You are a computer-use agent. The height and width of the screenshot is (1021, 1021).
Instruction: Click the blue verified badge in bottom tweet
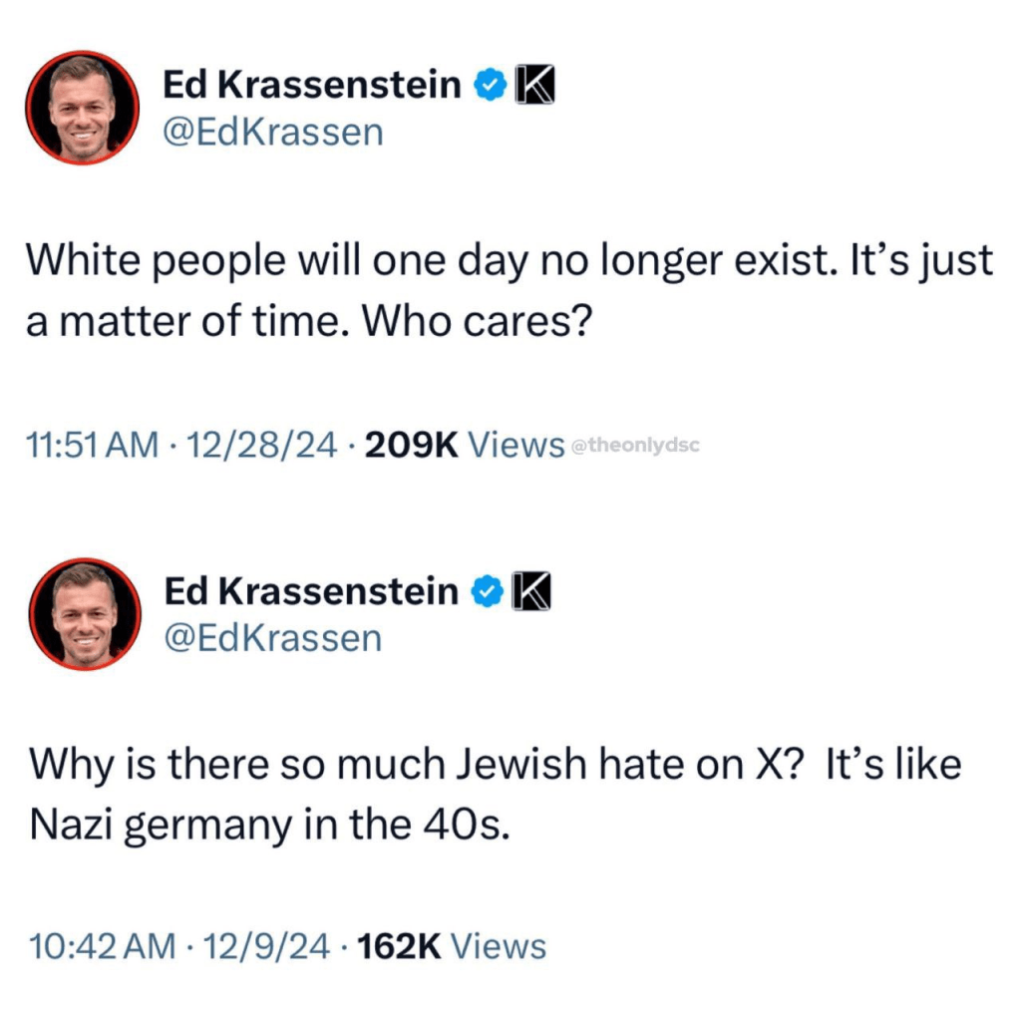[486, 592]
